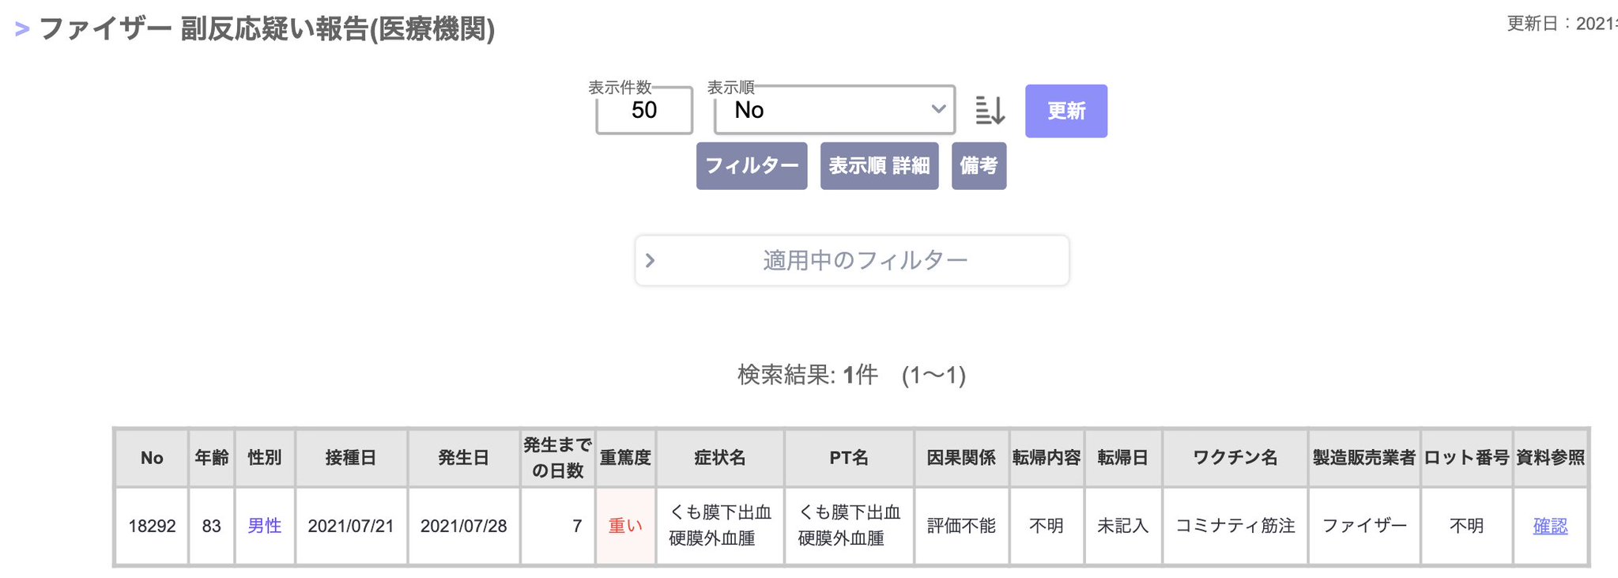Click the 重篤度 column header

click(624, 458)
